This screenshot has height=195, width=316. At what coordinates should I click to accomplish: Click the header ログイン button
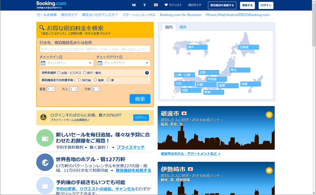coord(266,5)
